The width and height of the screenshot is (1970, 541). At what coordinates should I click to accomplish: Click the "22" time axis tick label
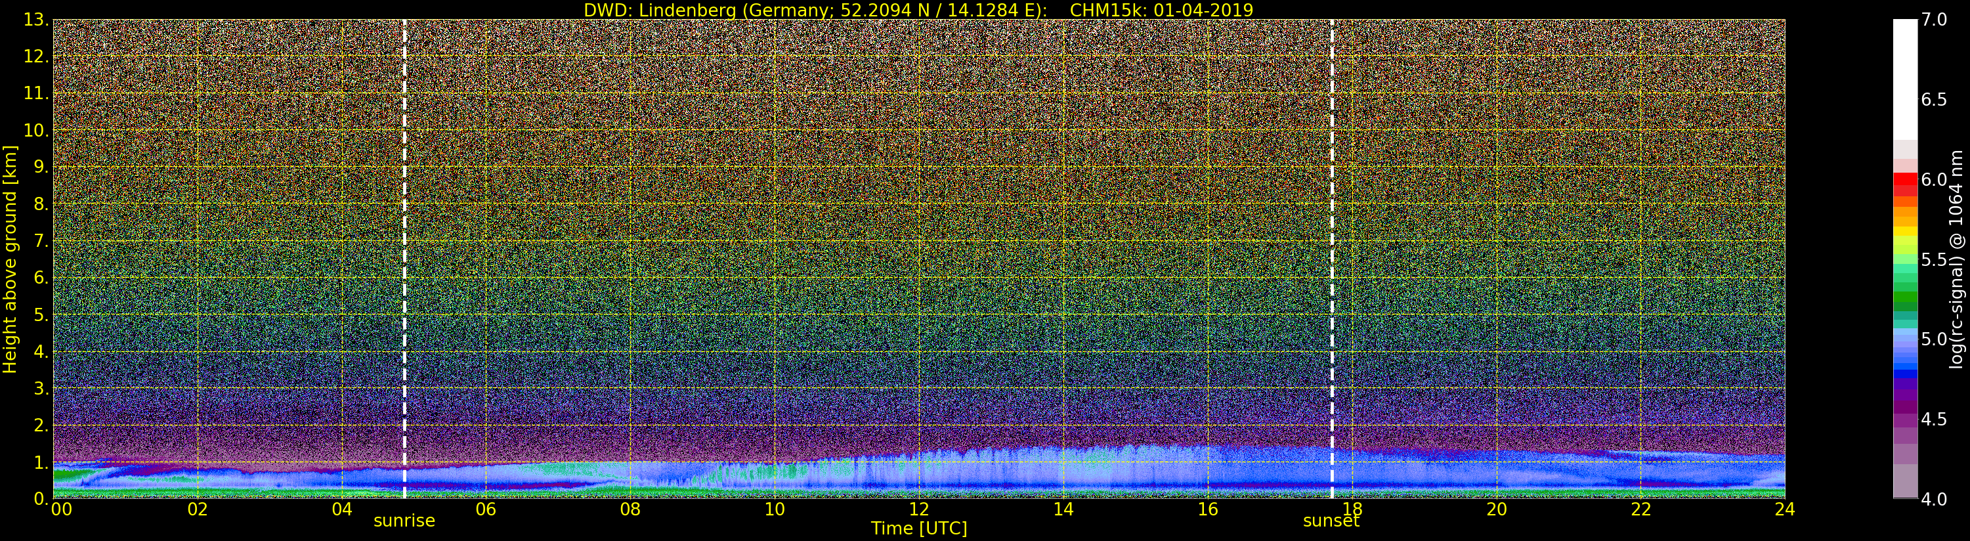pyautogui.click(x=1641, y=509)
